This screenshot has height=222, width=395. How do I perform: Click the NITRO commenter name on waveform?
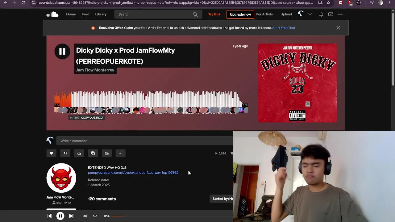pyautogui.click(x=75, y=117)
